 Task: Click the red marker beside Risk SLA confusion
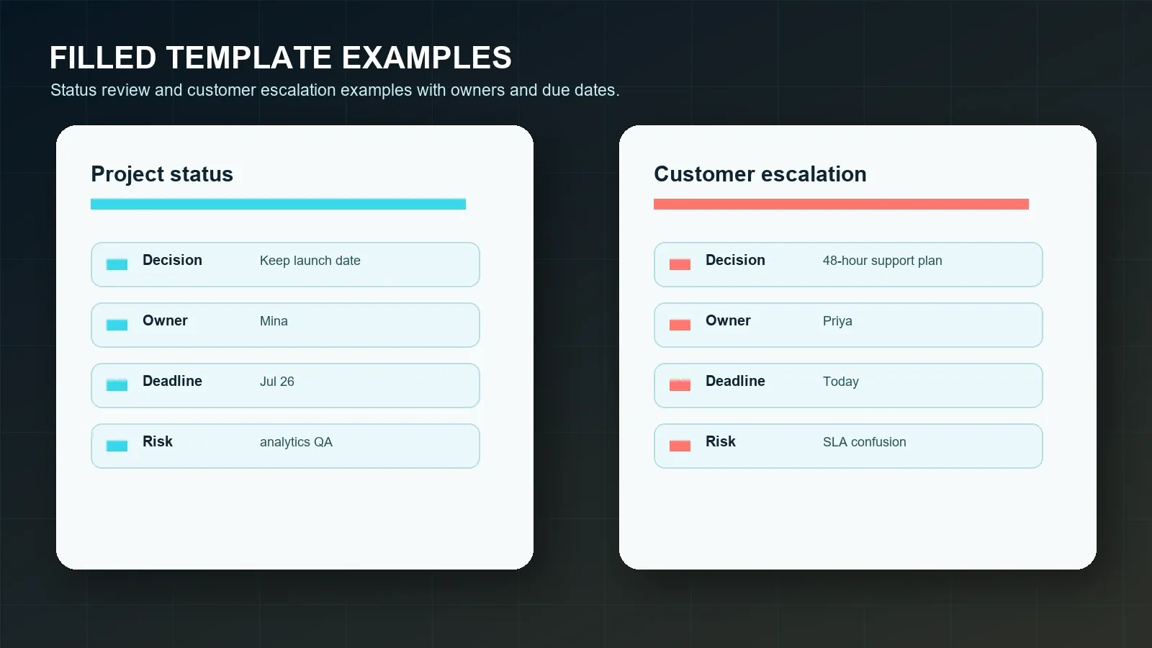[x=680, y=446]
